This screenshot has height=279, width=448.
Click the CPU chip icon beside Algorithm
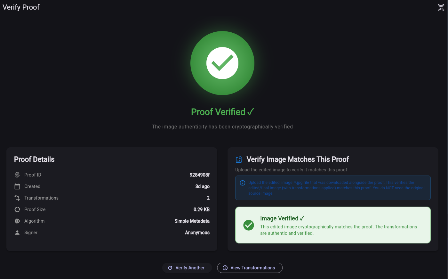pyautogui.click(x=17, y=221)
